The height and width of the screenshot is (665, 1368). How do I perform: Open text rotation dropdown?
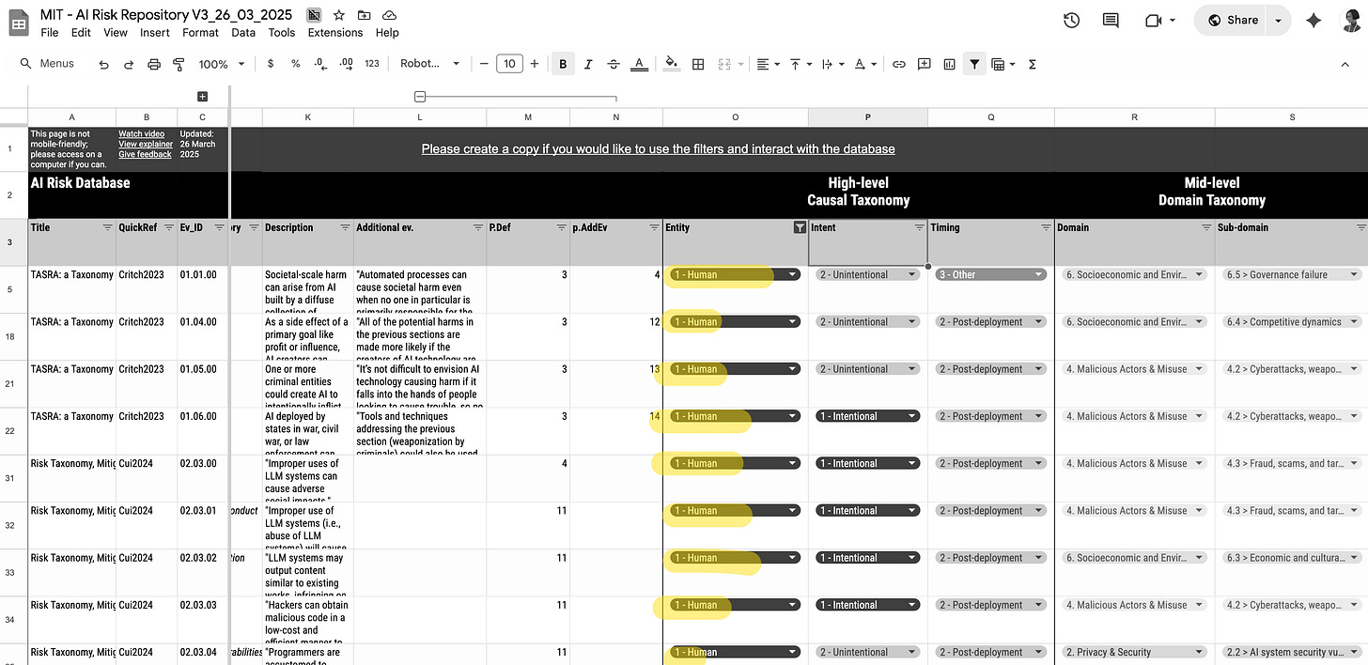point(865,64)
